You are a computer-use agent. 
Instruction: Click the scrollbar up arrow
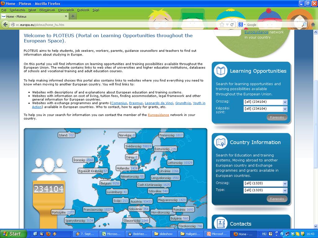pos(316,32)
